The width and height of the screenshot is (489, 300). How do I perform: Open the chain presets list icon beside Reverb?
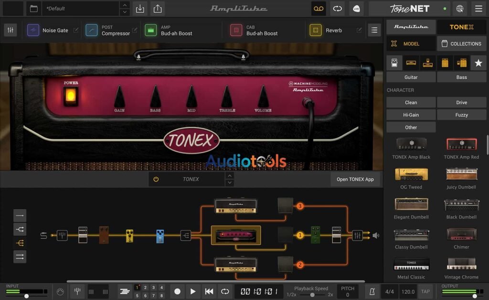[374, 30]
